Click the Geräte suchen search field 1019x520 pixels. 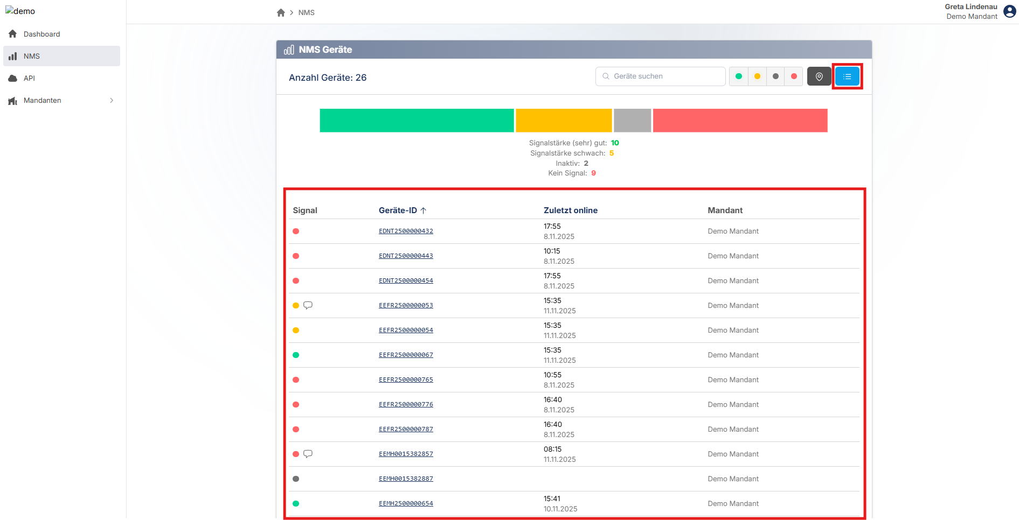[x=666, y=76]
